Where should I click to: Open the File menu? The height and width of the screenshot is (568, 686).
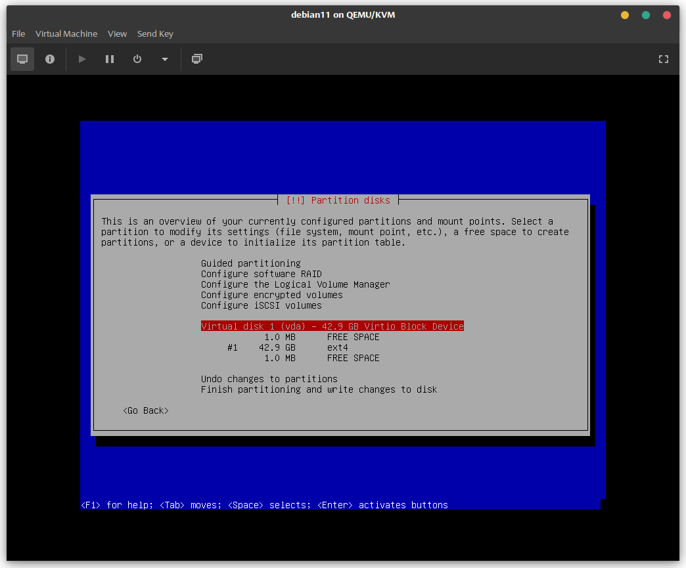[18, 34]
